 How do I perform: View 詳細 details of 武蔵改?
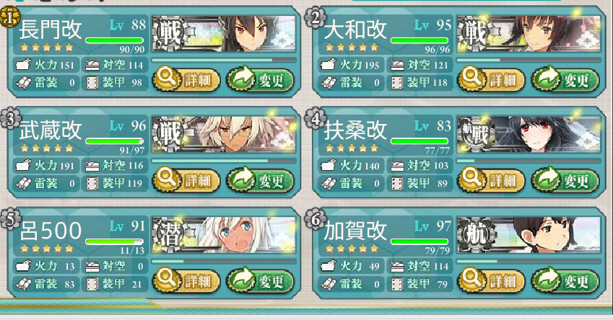tap(186, 181)
